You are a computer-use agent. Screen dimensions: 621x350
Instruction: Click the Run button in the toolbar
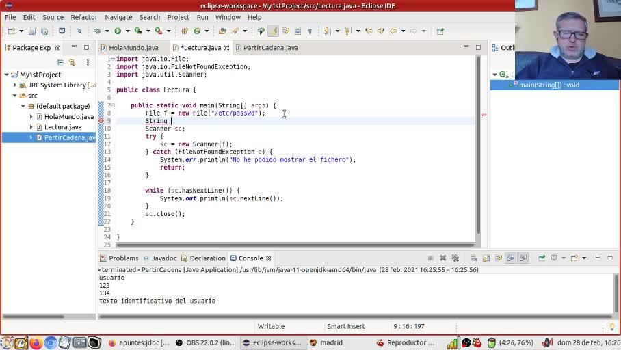point(118,31)
